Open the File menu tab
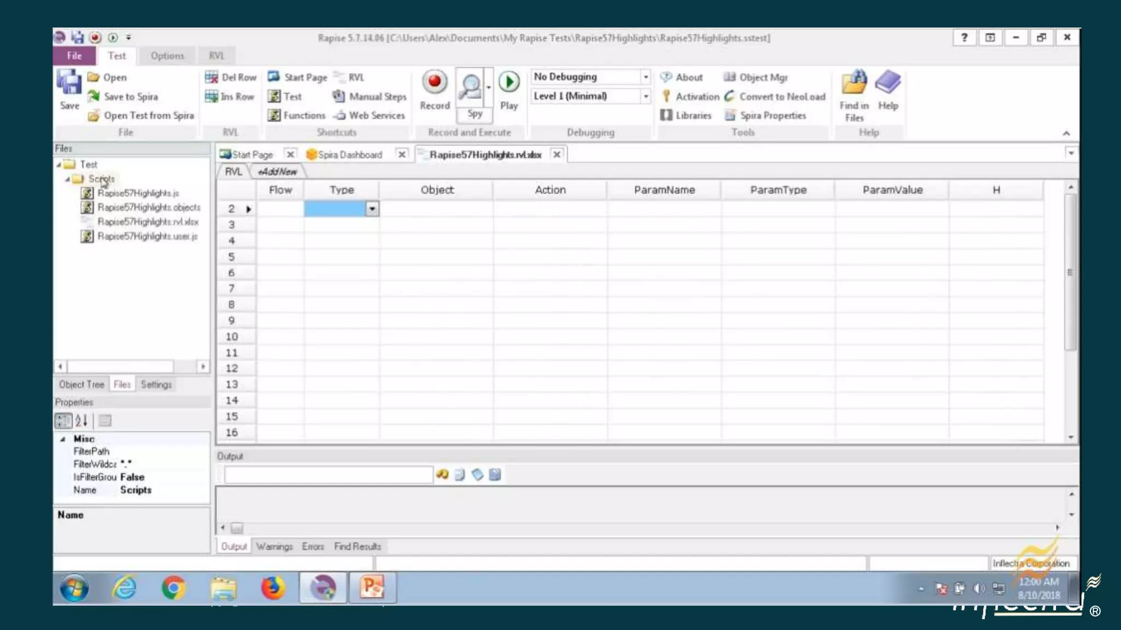 click(x=74, y=56)
